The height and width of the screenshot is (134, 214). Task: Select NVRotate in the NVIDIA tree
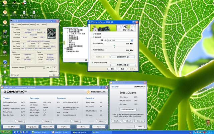[72, 43]
